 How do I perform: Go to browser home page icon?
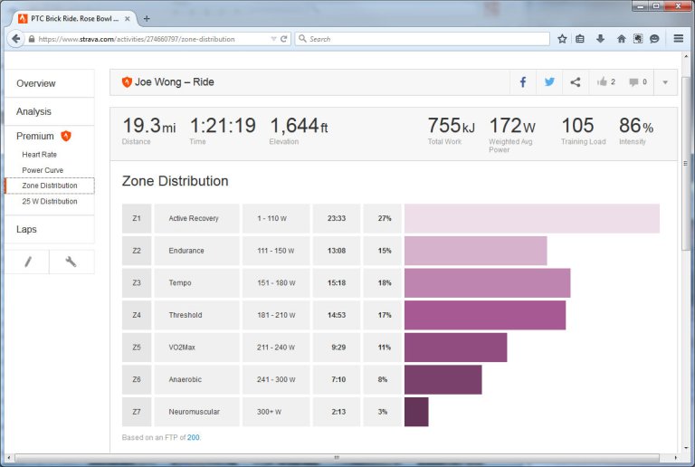pos(622,39)
